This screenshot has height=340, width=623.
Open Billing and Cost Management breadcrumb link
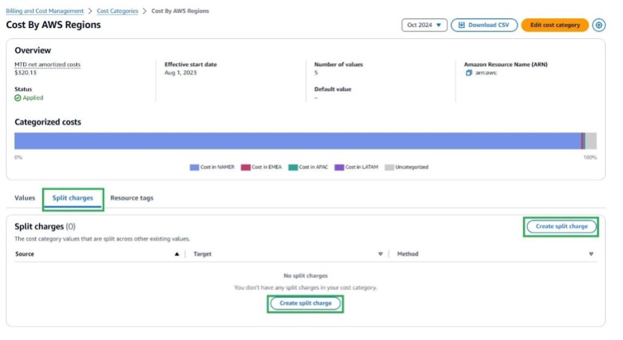tap(44, 11)
